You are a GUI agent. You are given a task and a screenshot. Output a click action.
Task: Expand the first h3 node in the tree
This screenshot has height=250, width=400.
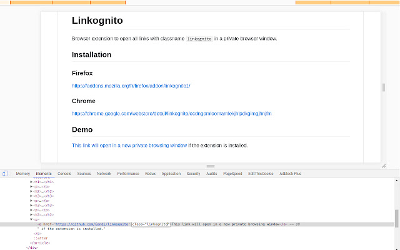point(31,196)
